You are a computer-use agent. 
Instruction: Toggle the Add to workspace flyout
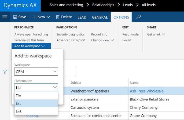point(31,46)
